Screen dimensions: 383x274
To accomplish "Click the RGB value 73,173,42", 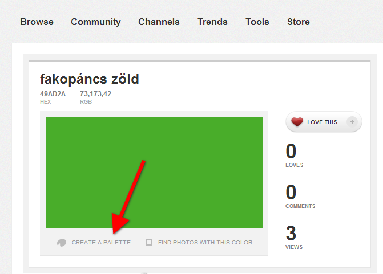I will coord(95,94).
